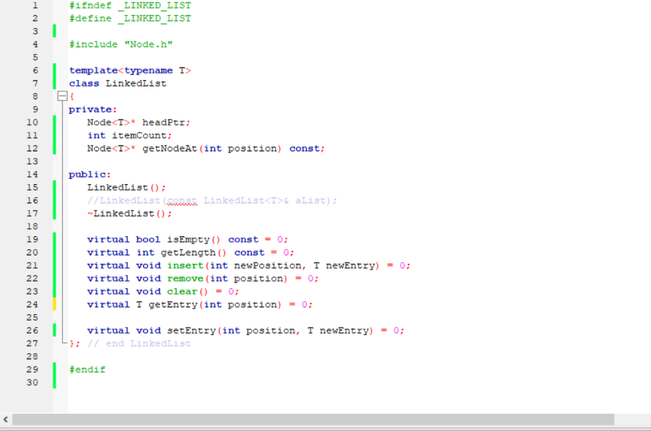Click the green change marker beside line 29

pos(56,369)
